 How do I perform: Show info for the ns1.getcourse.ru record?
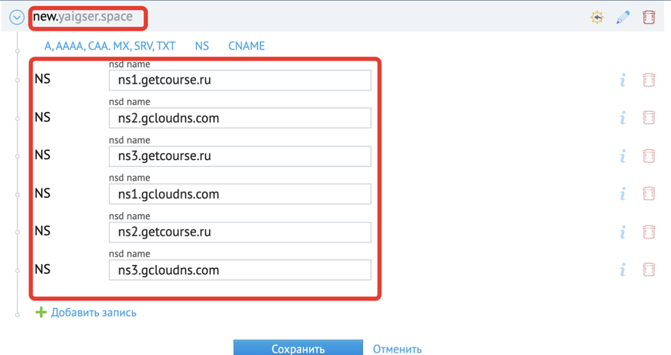tap(623, 80)
